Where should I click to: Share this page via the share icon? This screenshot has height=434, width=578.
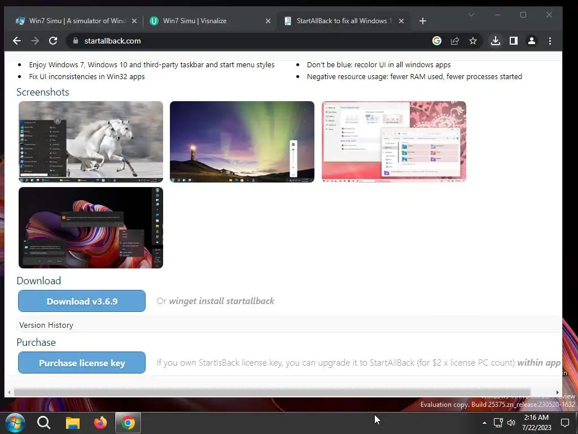(x=455, y=41)
